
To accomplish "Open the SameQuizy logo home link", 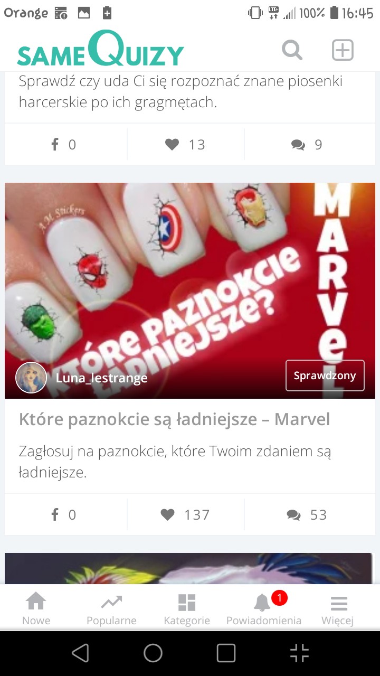I will (x=100, y=49).
